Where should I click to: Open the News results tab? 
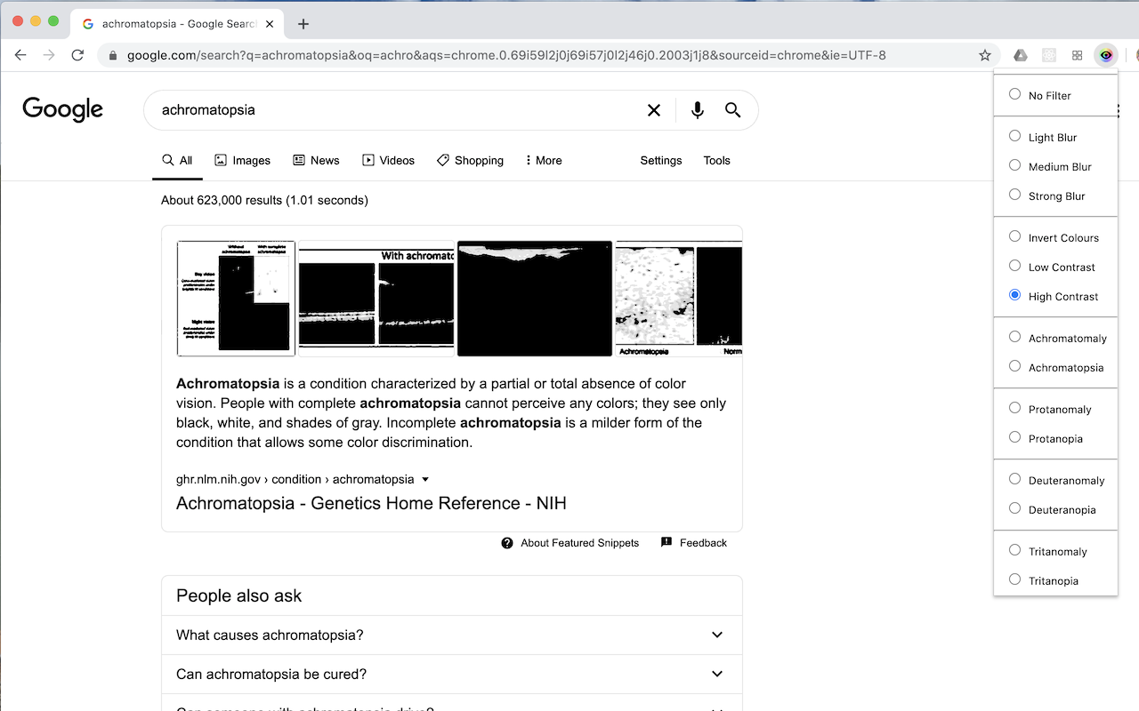click(x=316, y=161)
